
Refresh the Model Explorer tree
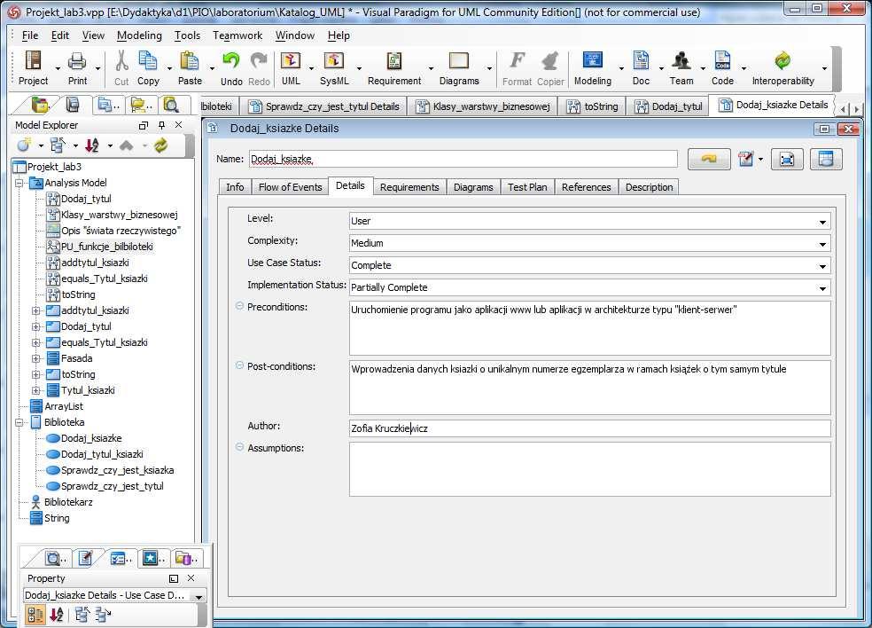click(x=160, y=145)
